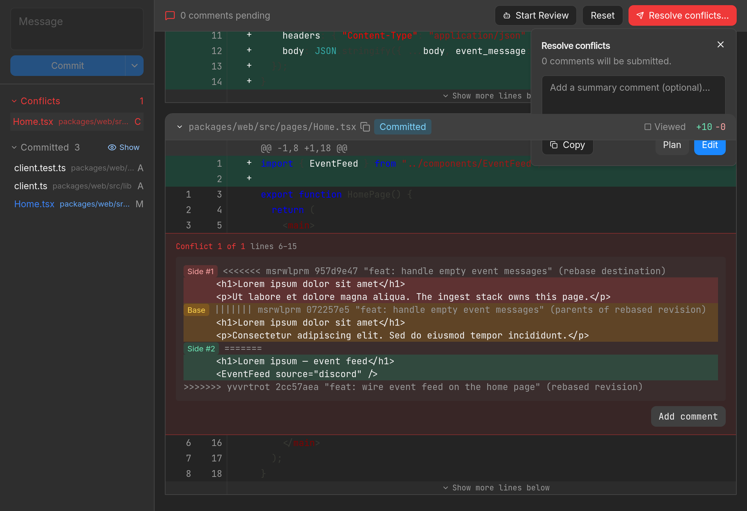Click the +10 -0 change stats

coord(711,127)
